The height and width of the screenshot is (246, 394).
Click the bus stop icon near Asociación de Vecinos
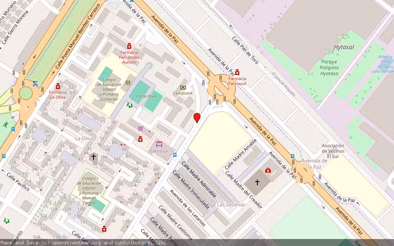[x=293, y=156]
